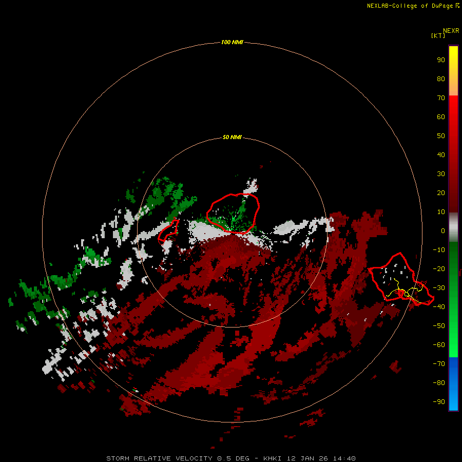Click the -70 value on the velocity scale
This screenshot has height=462, width=462.
click(x=439, y=363)
